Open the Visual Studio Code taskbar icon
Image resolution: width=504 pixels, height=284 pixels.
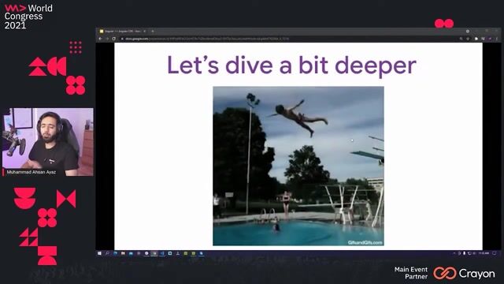click(162, 254)
